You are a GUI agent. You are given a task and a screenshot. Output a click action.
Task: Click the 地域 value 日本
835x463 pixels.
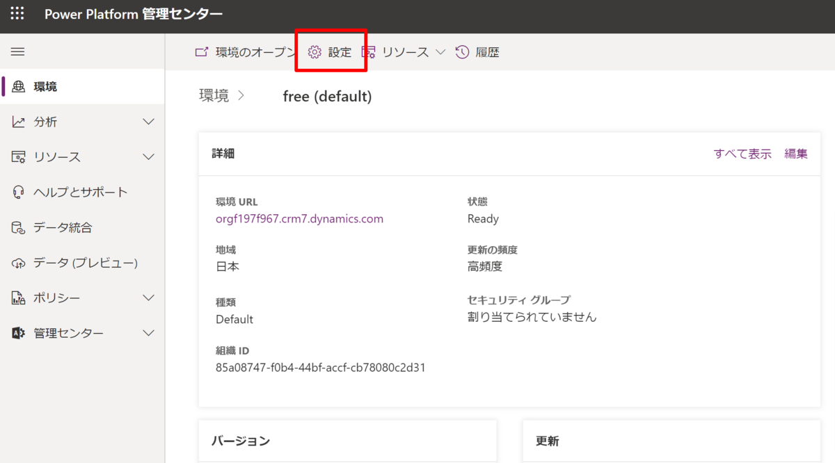(228, 266)
